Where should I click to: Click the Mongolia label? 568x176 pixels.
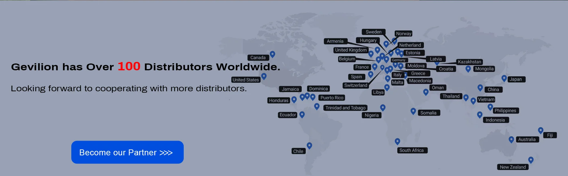coord(484,69)
